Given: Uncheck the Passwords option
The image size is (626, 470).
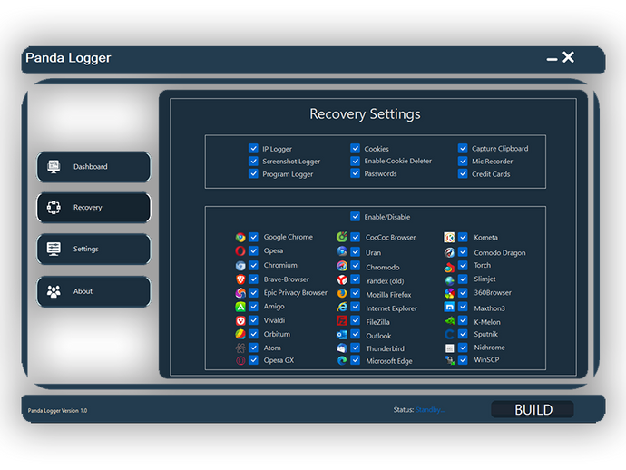Looking at the screenshot, I should 355,173.
